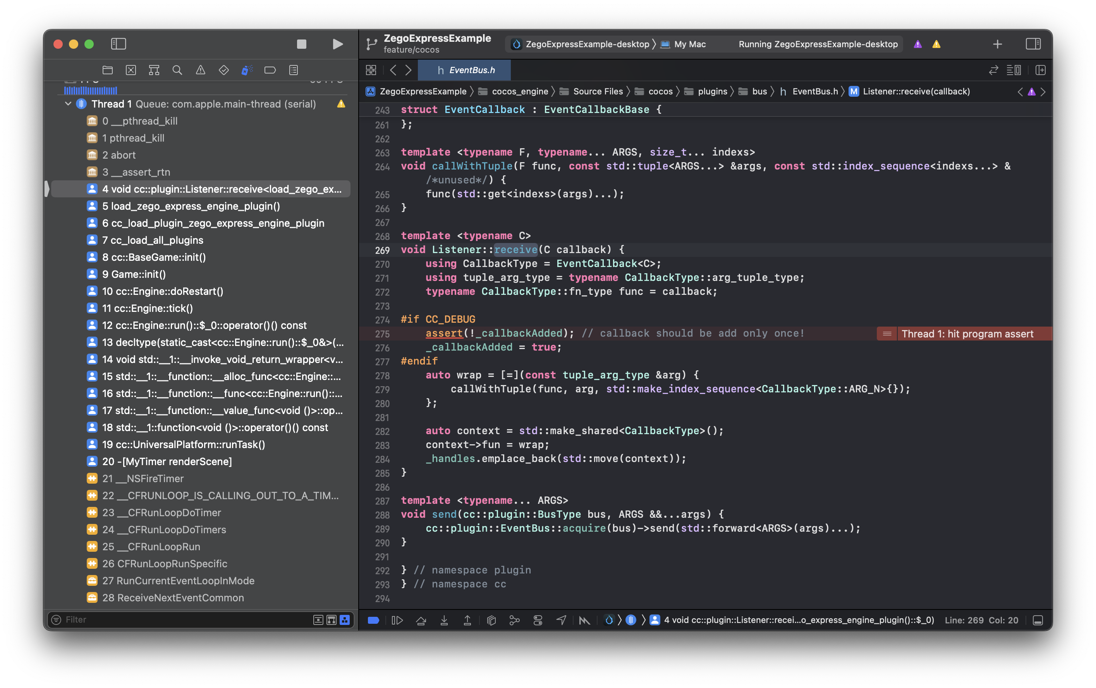Open the Debug Memory Graph icon

515,620
